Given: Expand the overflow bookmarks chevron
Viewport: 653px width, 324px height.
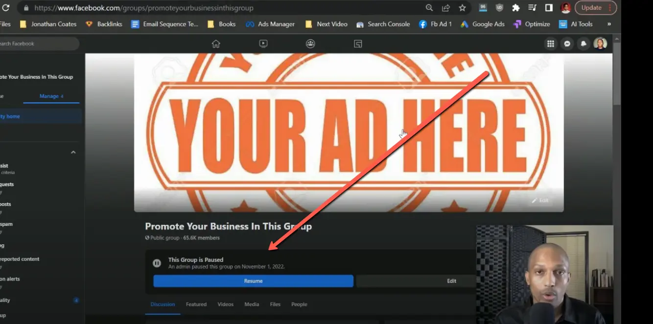Looking at the screenshot, I should coord(609,23).
